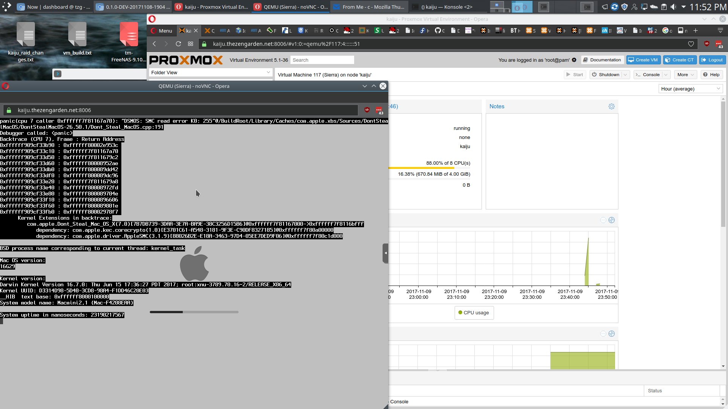The image size is (728, 409).
Task: Go back in Opera navigation
Action: tap(154, 44)
